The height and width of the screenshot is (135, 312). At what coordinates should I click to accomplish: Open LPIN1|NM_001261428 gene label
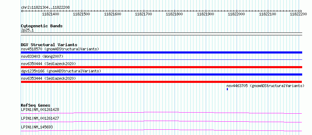pyautogui.click(x=40, y=109)
